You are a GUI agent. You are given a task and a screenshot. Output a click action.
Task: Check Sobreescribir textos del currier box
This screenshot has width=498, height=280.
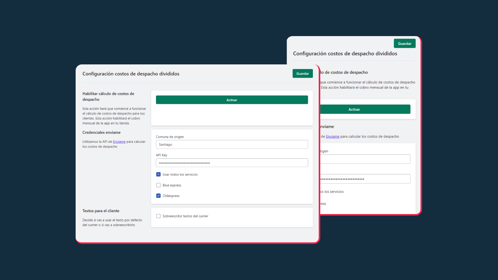click(158, 216)
